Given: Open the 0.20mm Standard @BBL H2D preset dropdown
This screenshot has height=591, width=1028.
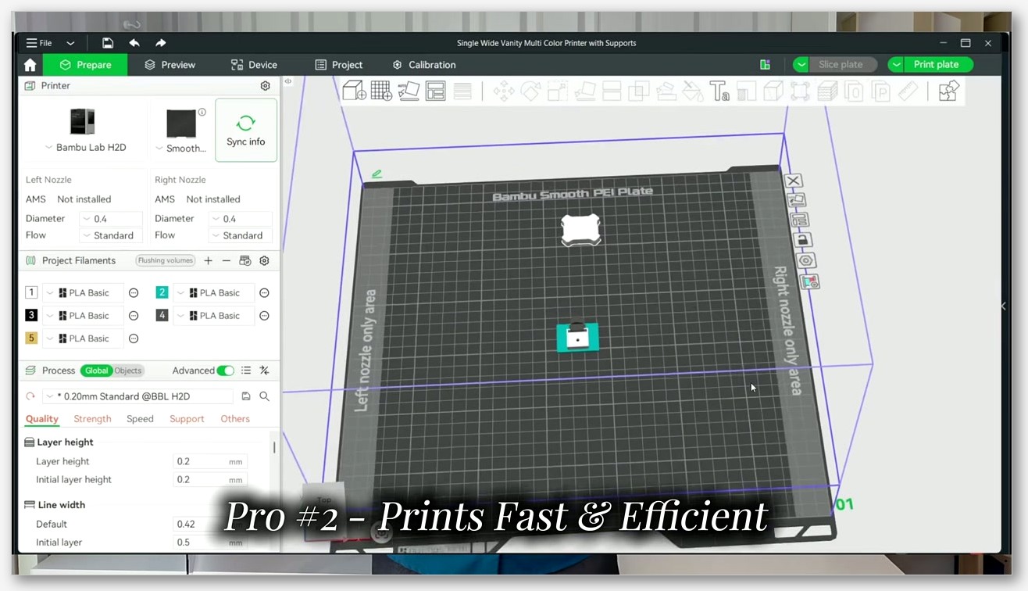Looking at the screenshot, I should [x=137, y=396].
